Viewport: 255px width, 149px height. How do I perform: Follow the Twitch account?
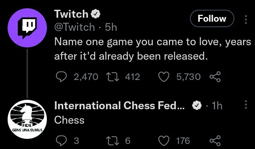212,18
